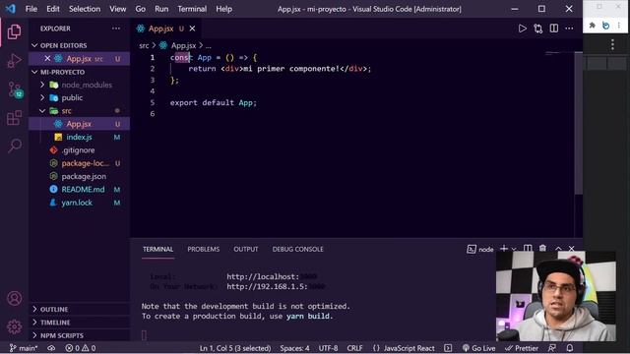Viewport: 630px width, 354px height.
Task: Open .gitignore file
Action: point(79,150)
